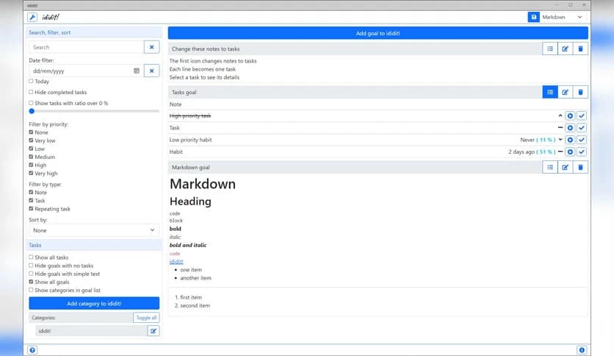Image resolution: width=614 pixels, height=356 pixels.
Task: Select the ididit! category
Action: click(91, 331)
